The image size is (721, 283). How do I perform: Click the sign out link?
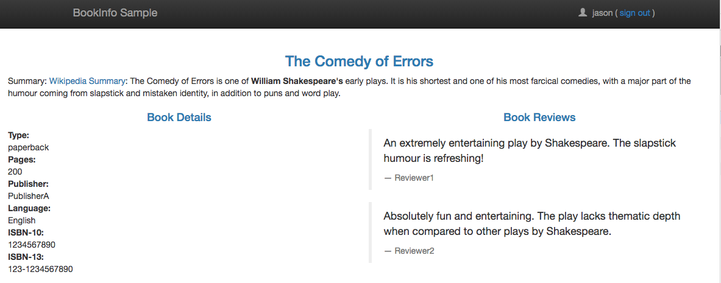coord(634,13)
